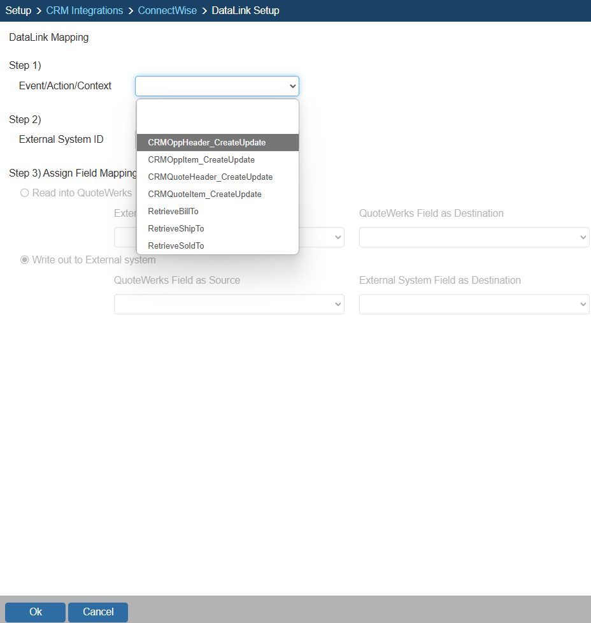Open QuoteWerks Field as Destination dropdown
Image resolution: width=591 pixels, height=623 pixels.
[474, 237]
